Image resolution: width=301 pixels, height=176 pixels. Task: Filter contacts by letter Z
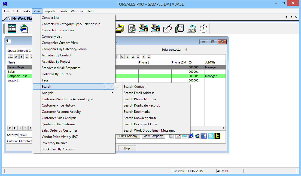pyautogui.click(x=149, y=57)
